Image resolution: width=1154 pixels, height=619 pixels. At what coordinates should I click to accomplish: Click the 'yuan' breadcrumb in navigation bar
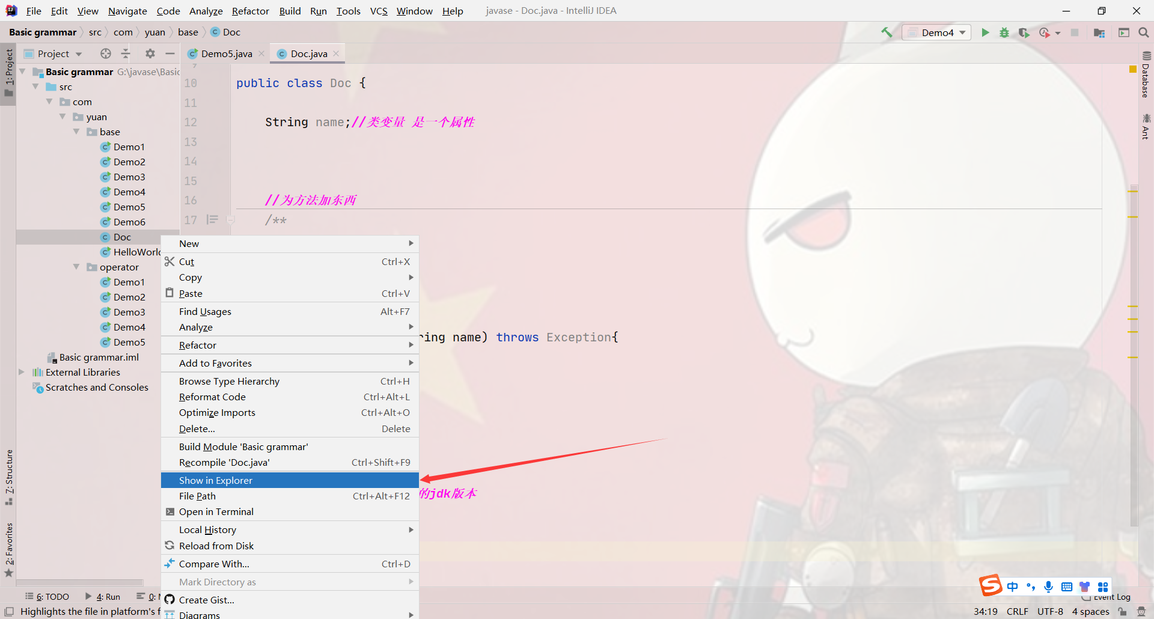(x=155, y=32)
